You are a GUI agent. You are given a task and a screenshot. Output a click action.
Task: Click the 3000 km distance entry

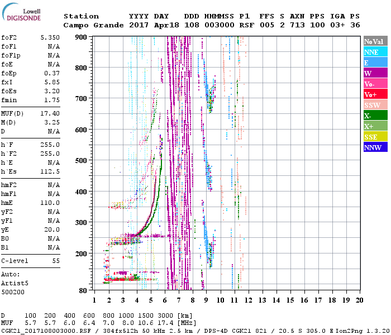click(165, 315)
